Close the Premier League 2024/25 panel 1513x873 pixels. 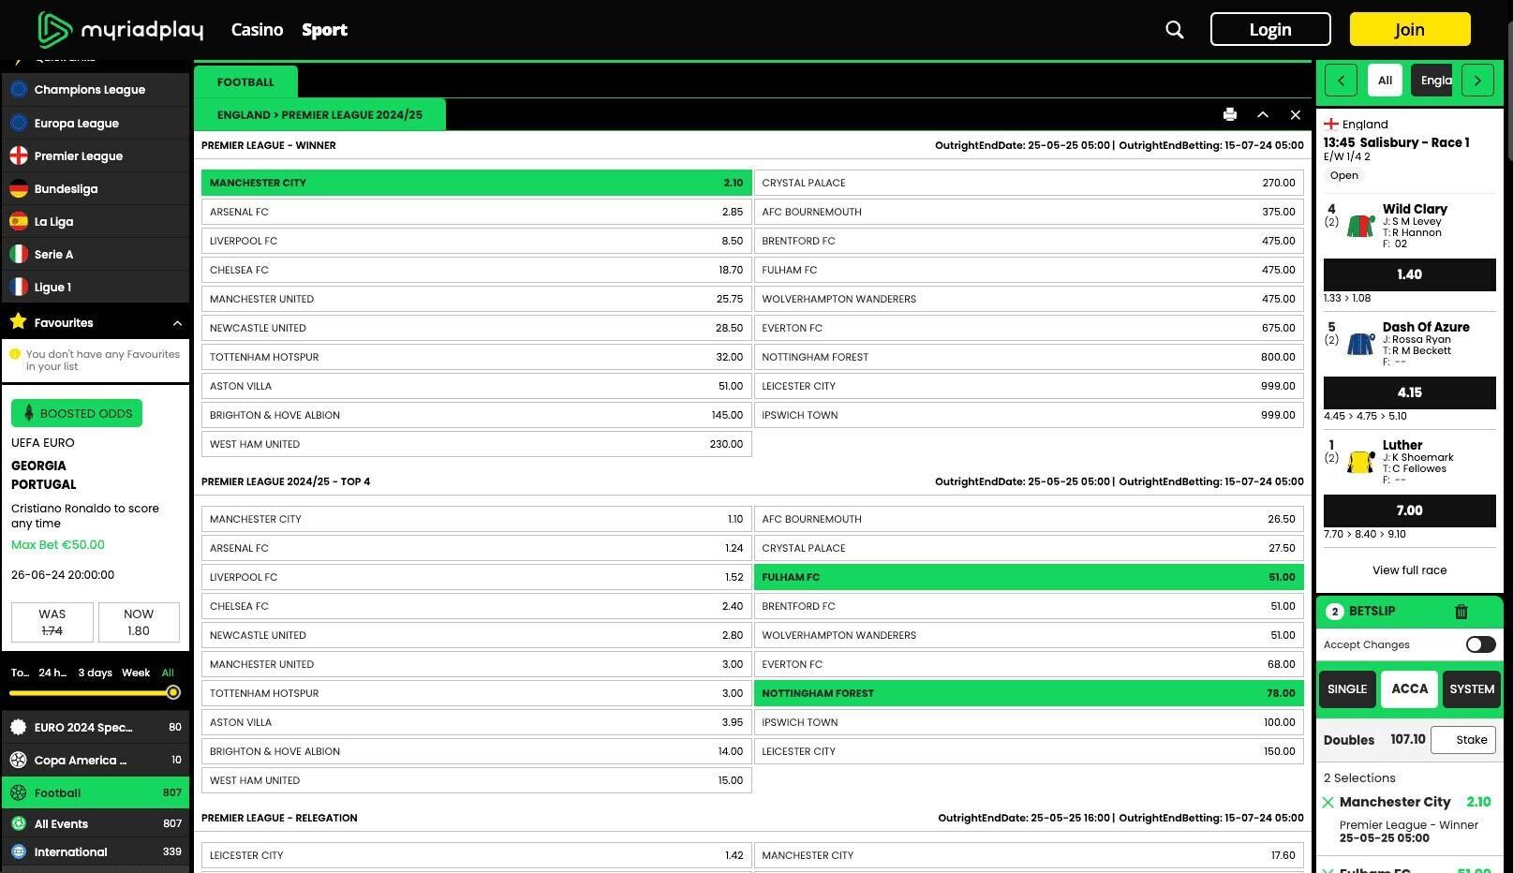tap(1296, 114)
